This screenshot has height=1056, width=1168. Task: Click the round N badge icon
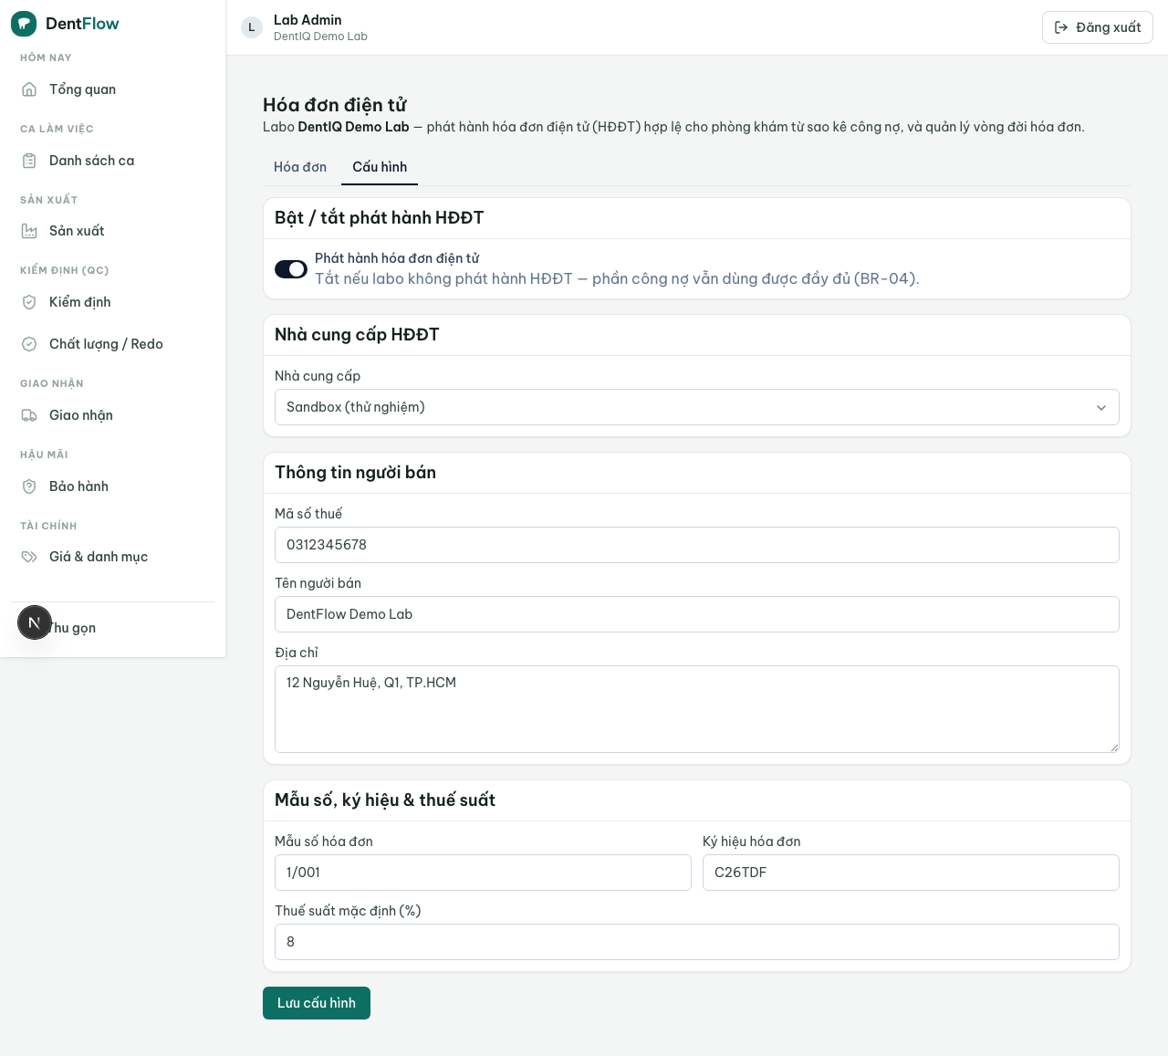coord(35,622)
